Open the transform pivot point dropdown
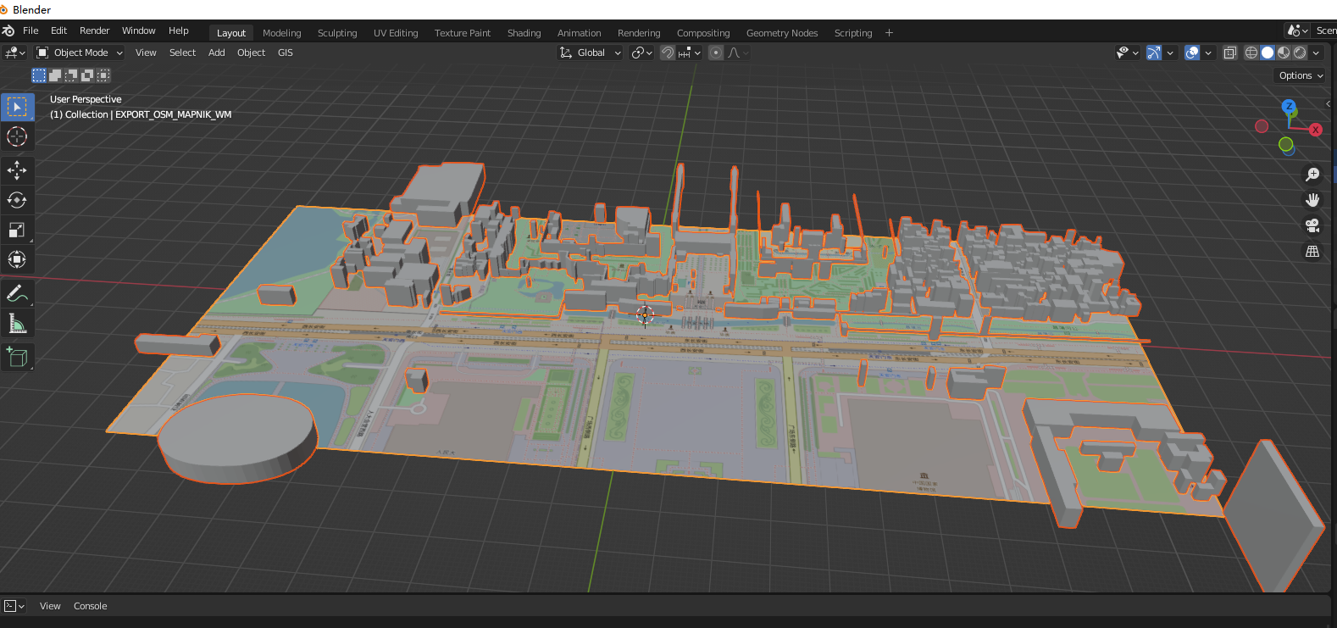 point(642,53)
